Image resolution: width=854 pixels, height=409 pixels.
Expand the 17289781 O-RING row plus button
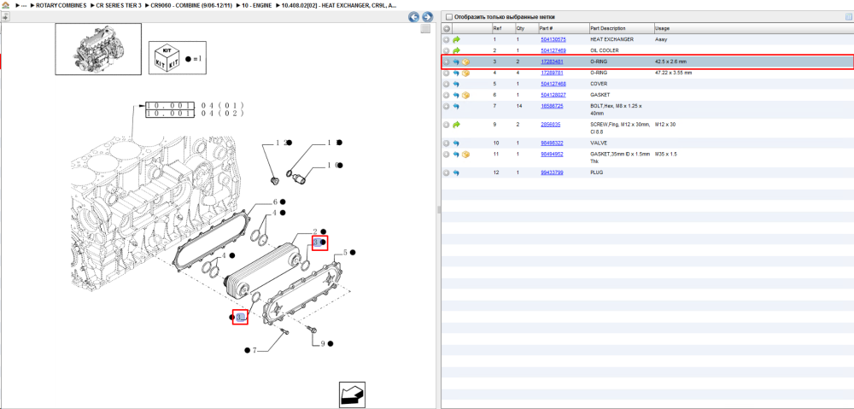point(447,73)
